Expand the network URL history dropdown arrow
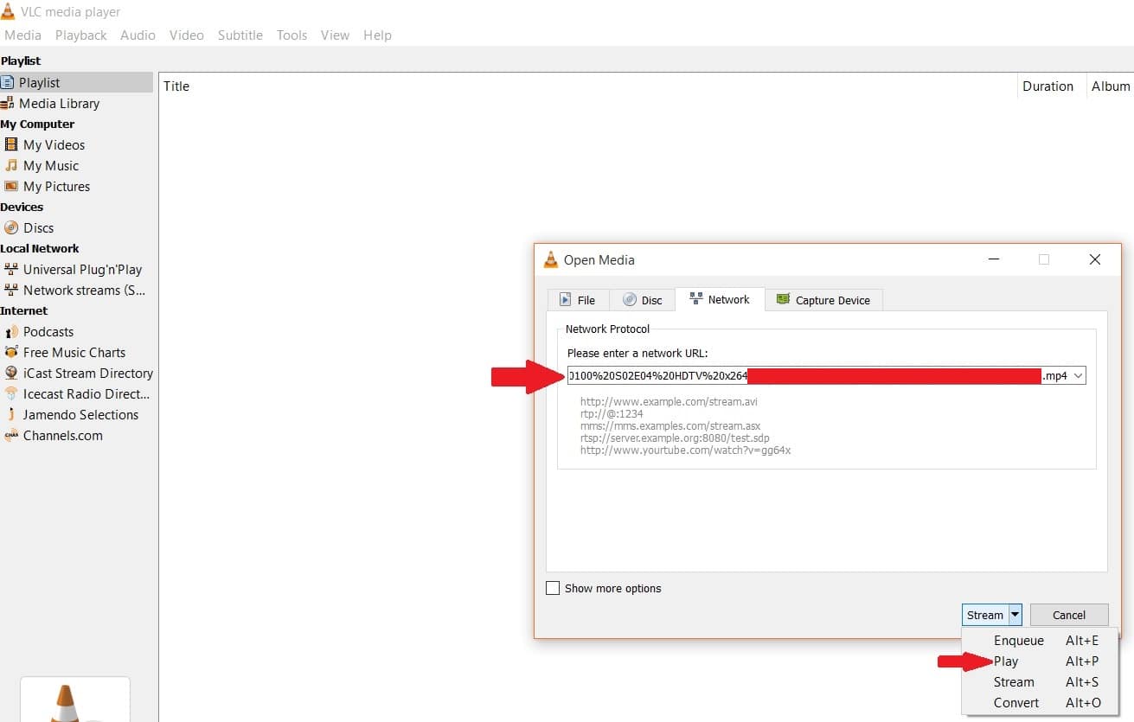 (1078, 376)
